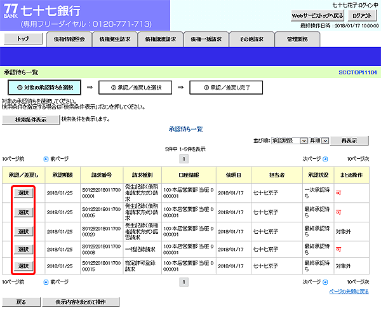Click the 検索条件表示 button
The width and height of the screenshot is (381, 312).
[30, 119]
